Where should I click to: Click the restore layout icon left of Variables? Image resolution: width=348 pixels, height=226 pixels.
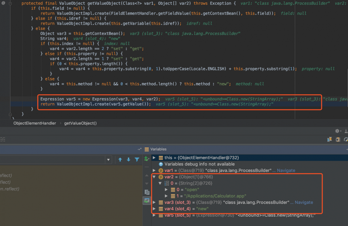(140, 149)
